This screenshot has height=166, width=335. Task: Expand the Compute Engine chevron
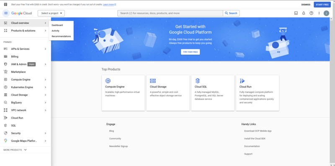point(45,80)
